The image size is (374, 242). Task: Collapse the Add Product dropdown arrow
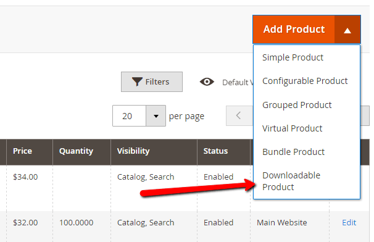[347, 30]
